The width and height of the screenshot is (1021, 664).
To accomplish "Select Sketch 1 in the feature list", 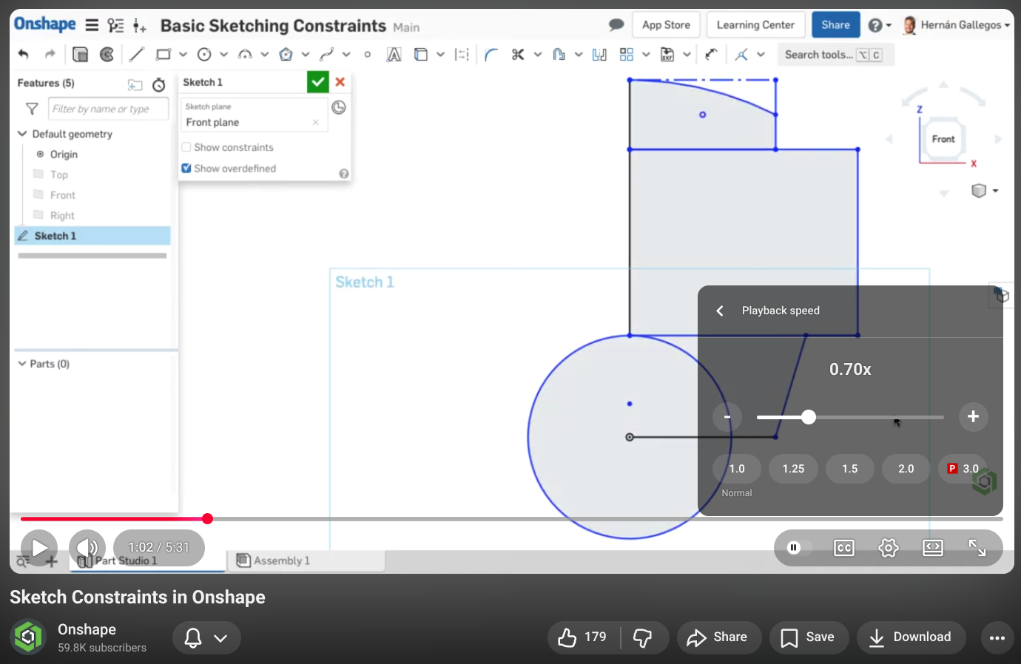I will click(x=92, y=236).
